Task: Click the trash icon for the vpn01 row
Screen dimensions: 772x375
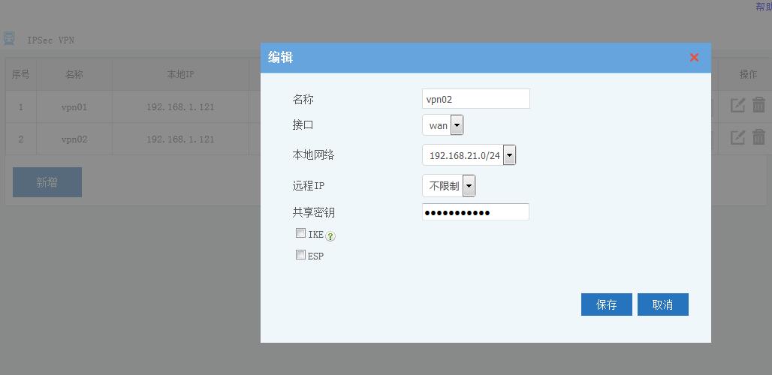Action: tap(758, 106)
